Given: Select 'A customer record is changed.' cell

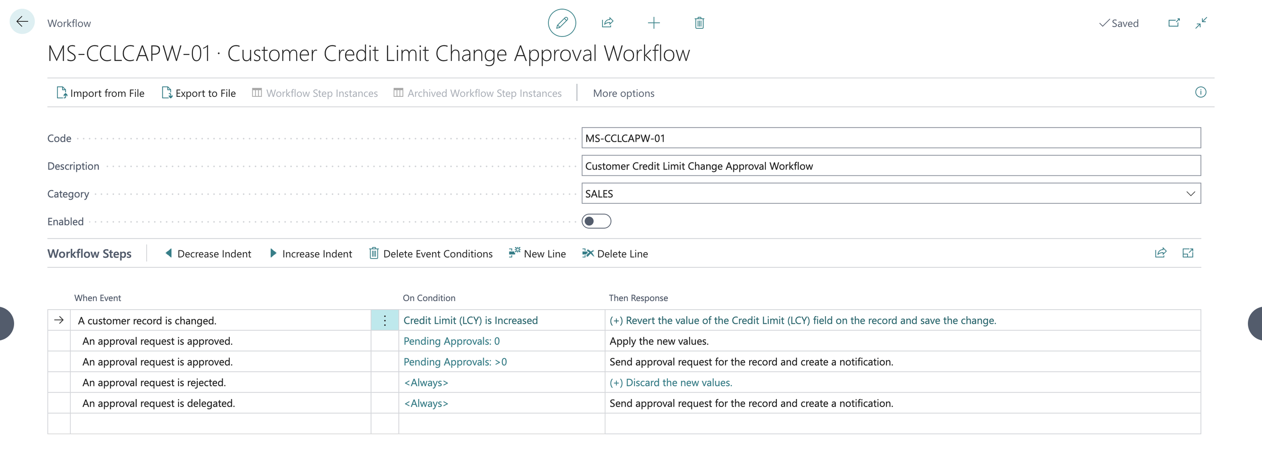Looking at the screenshot, I should coord(221,321).
